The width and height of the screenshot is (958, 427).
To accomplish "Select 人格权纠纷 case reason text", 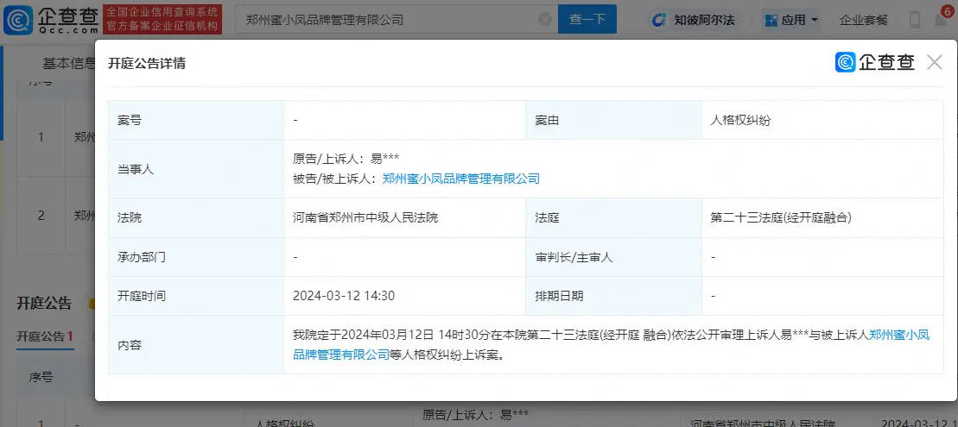I will 740,120.
